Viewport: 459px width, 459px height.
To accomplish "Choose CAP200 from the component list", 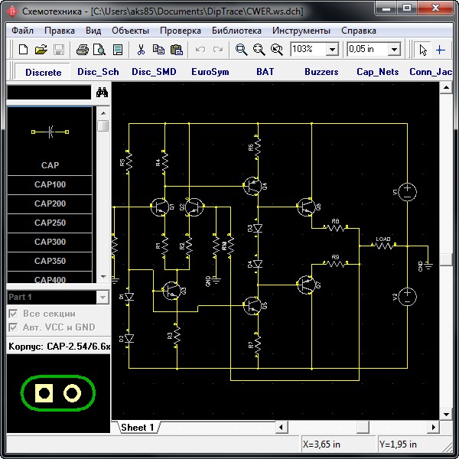I will click(50, 203).
